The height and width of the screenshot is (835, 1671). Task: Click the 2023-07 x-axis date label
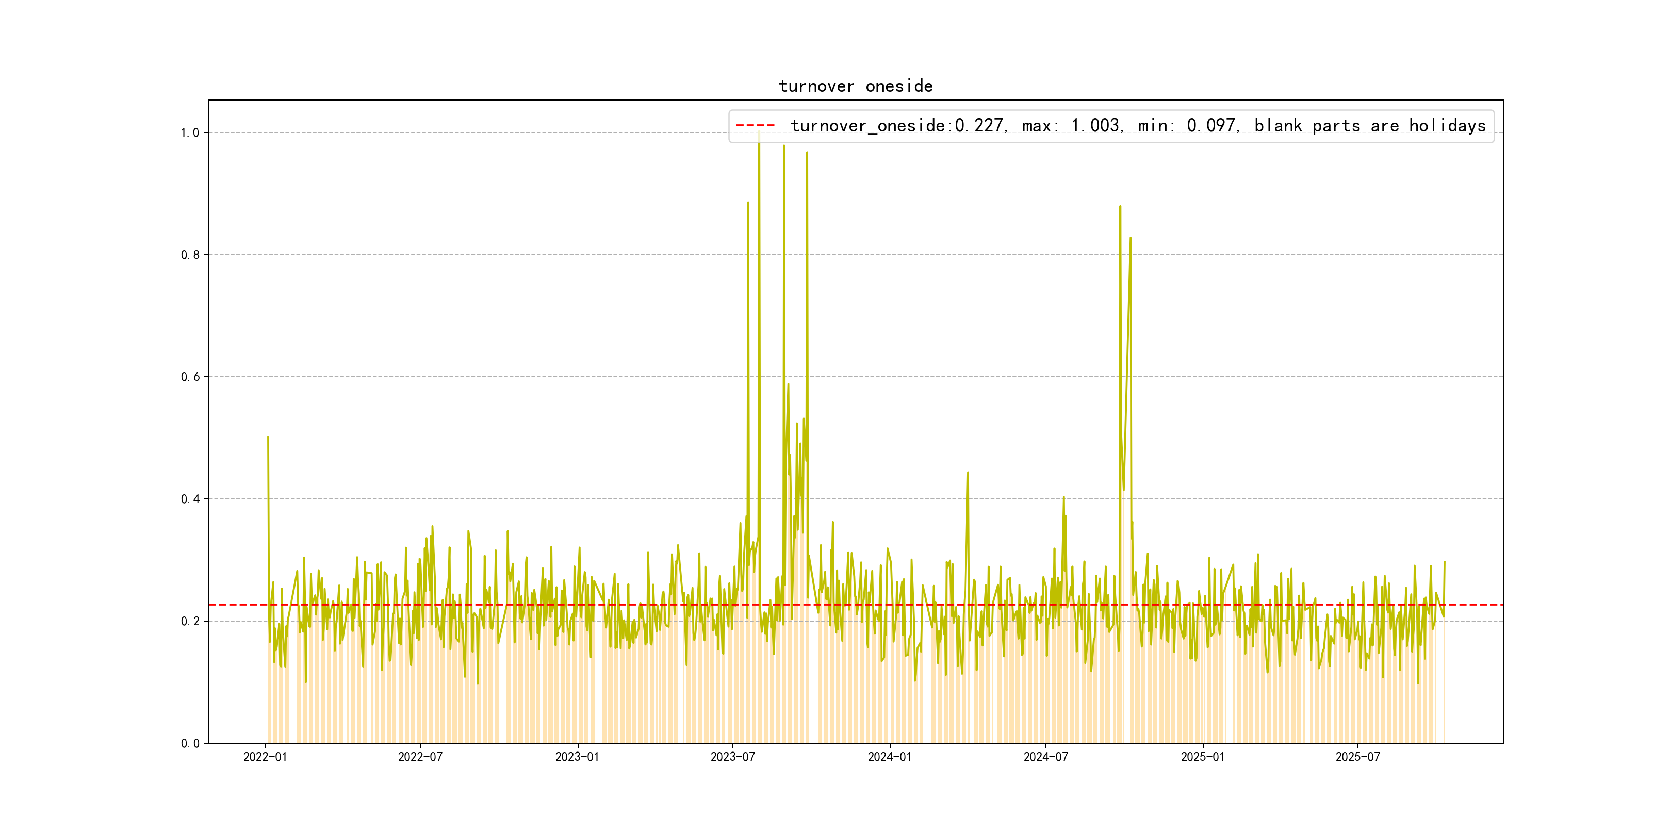pos(732,757)
